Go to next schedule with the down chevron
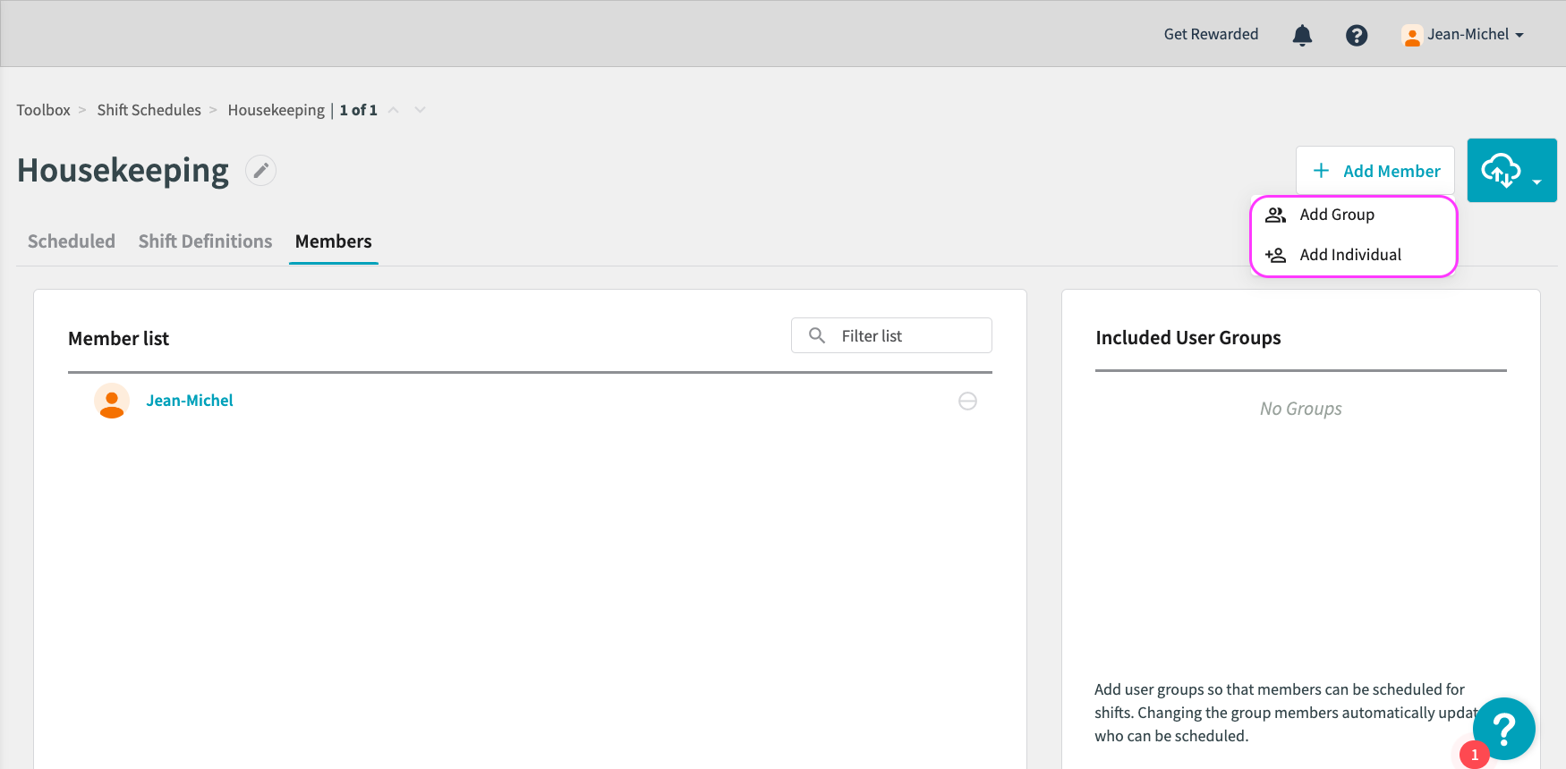The height and width of the screenshot is (769, 1566). 420,110
